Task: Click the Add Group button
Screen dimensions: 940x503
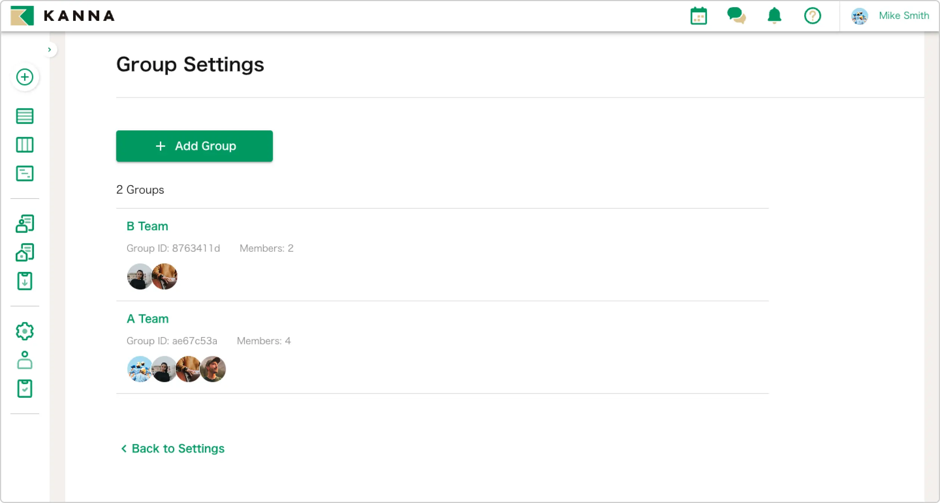Action: [x=194, y=146]
